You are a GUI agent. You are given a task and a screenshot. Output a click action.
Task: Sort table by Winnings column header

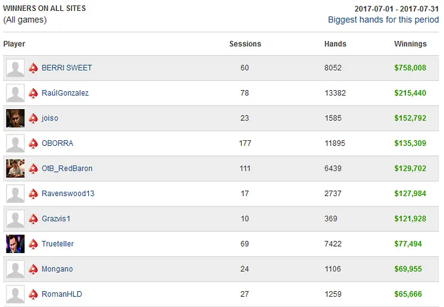tap(410, 44)
